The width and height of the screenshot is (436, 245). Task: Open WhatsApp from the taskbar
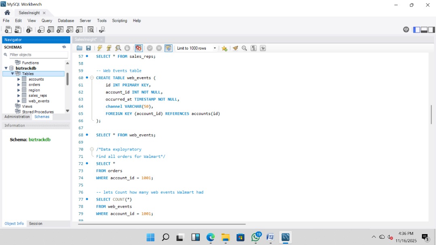(256, 237)
